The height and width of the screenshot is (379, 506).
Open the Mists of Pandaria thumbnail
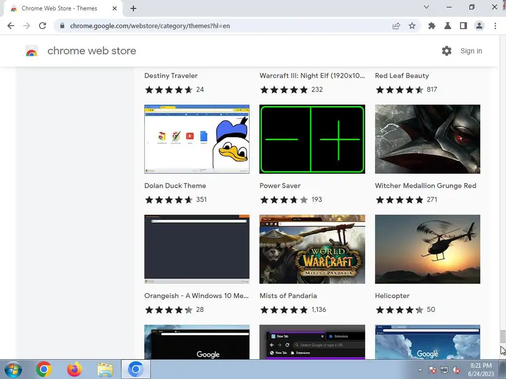(312, 249)
